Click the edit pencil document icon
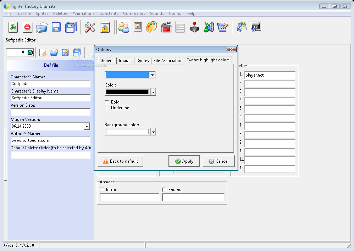 pyautogui.click(x=65, y=52)
